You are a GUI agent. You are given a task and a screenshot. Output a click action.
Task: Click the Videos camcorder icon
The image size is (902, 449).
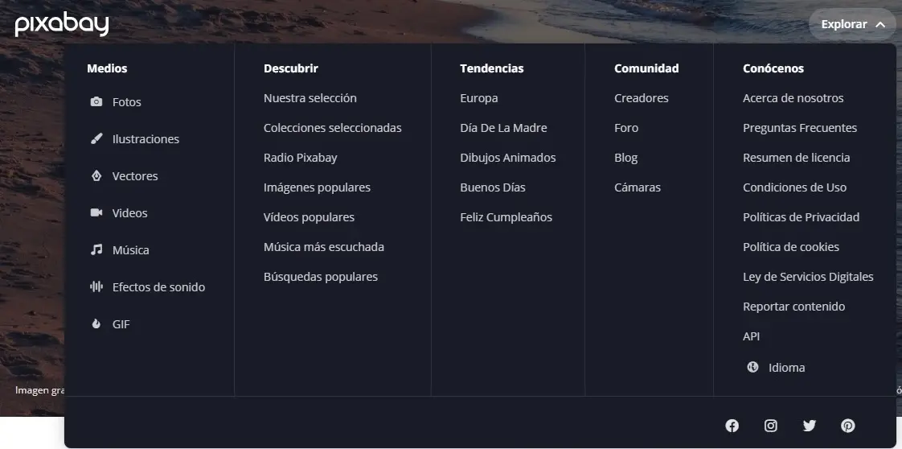coord(96,213)
